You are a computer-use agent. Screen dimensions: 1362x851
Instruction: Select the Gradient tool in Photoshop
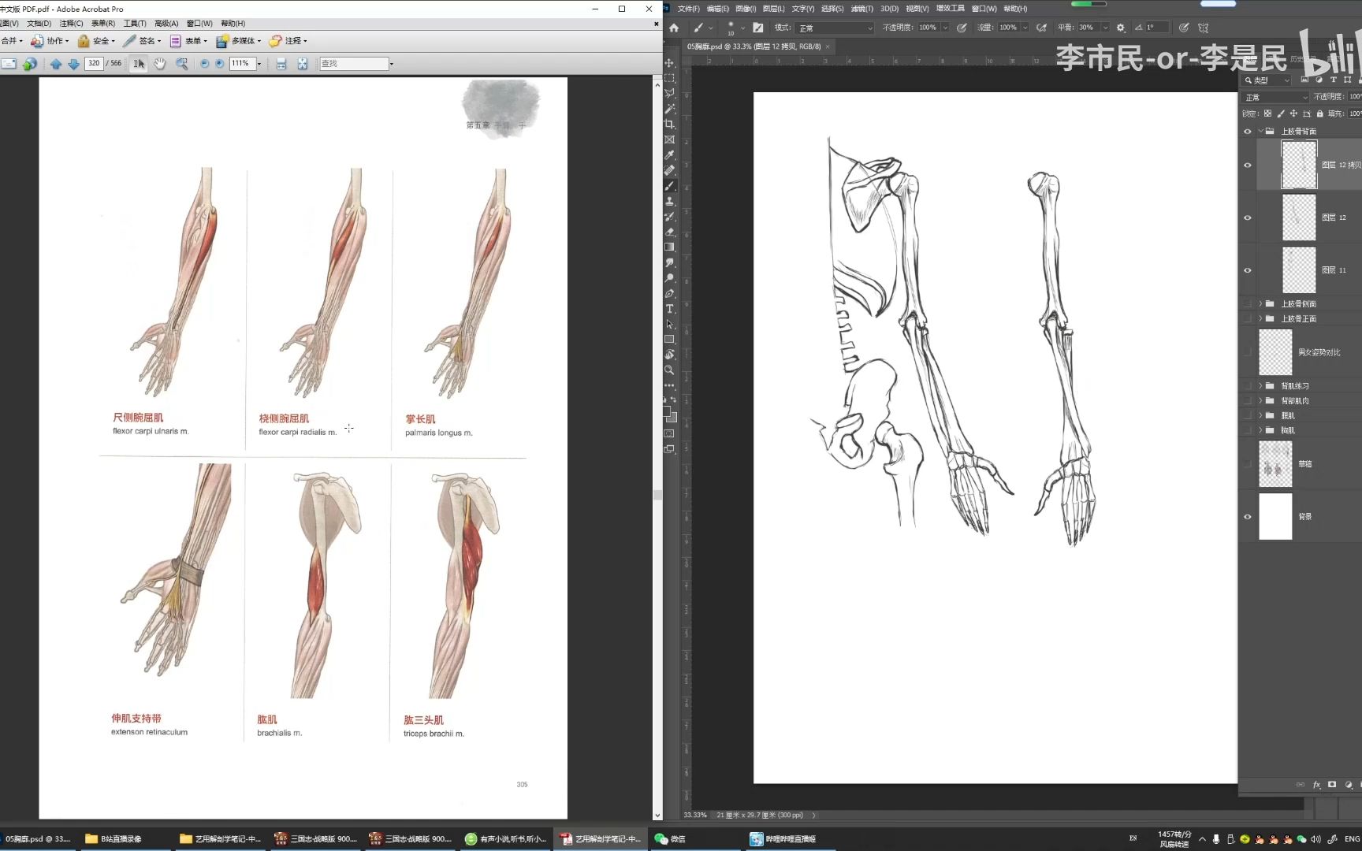click(669, 247)
